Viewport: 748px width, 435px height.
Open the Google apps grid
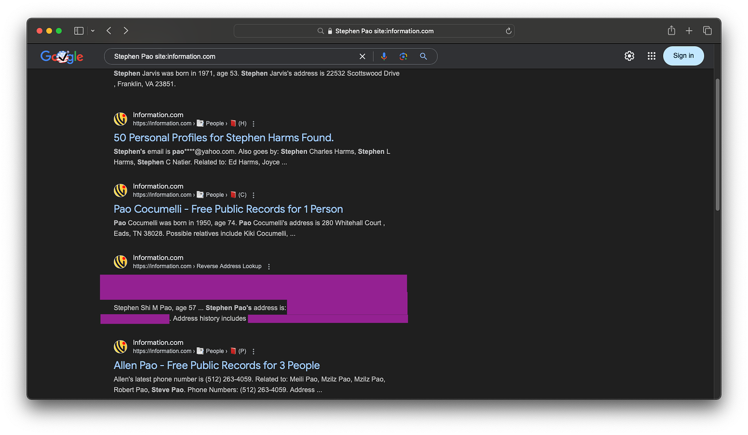[651, 56]
